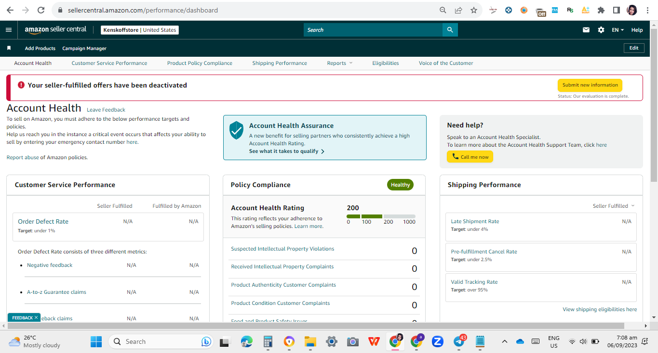Open the Settings gear in Seller Central
Viewport: 658px width, 353px height.
point(601,30)
